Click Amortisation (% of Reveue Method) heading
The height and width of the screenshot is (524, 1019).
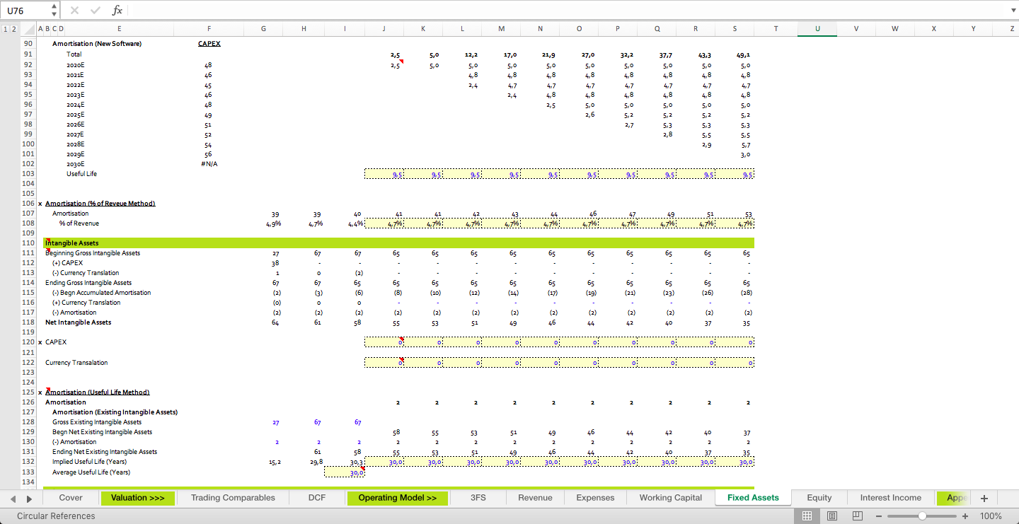click(x=100, y=203)
